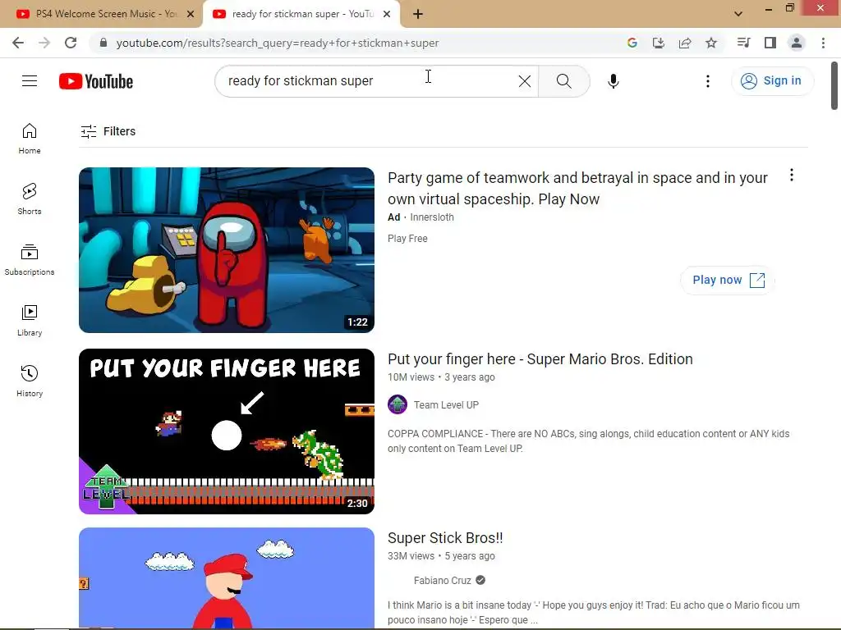This screenshot has height=630, width=841.
Task: Toggle the browser side panel
Action: tap(770, 43)
